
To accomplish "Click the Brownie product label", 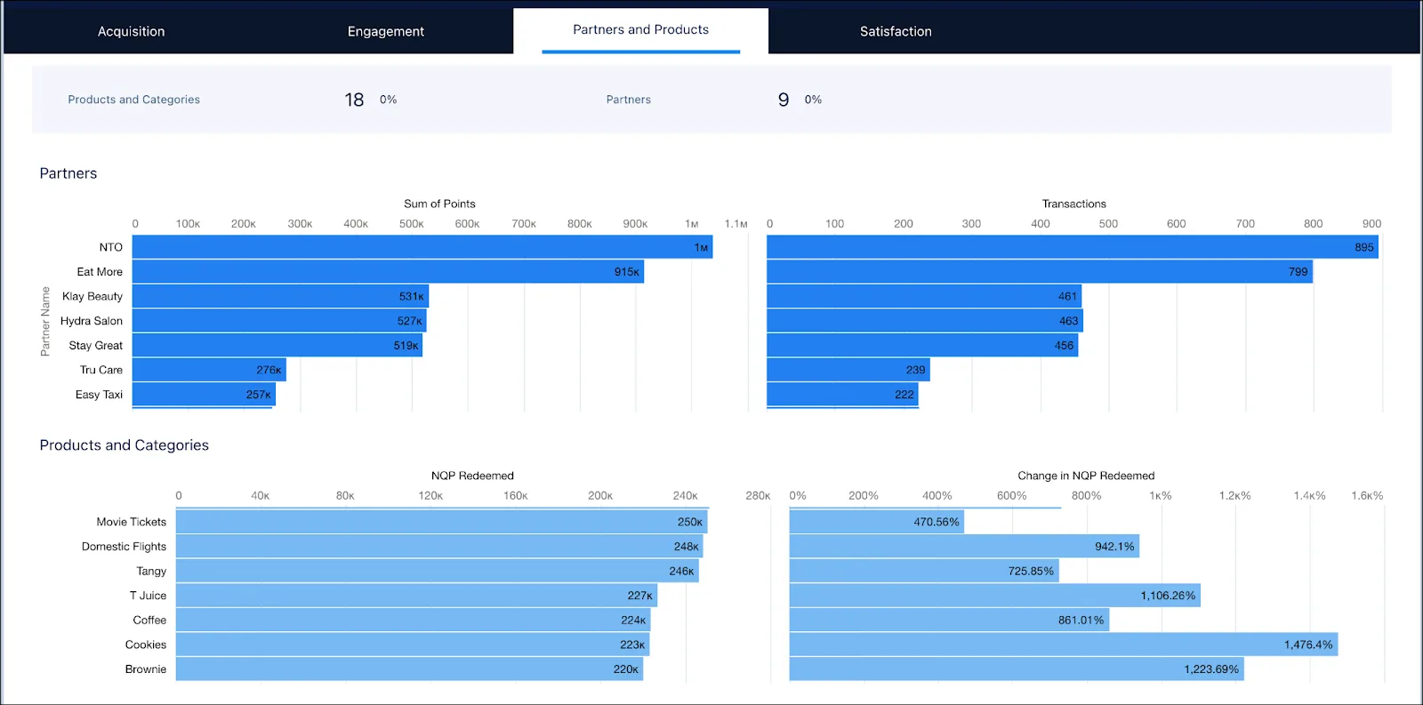I will pyautogui.click(x=146, y=669).
